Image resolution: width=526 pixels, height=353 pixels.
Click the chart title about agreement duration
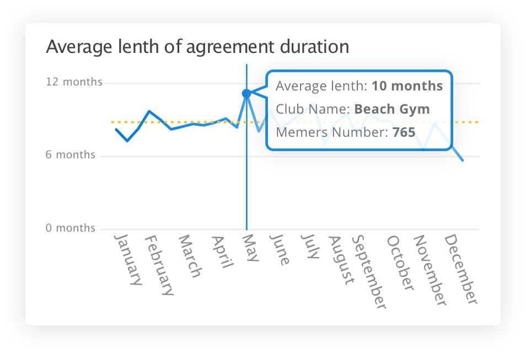197,47
